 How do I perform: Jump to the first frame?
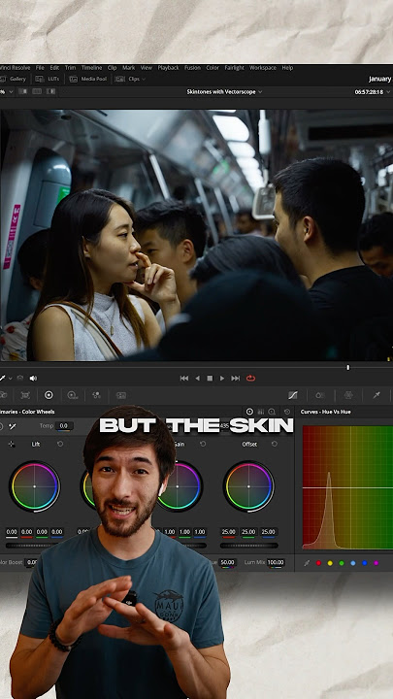(x=184, y=378)
